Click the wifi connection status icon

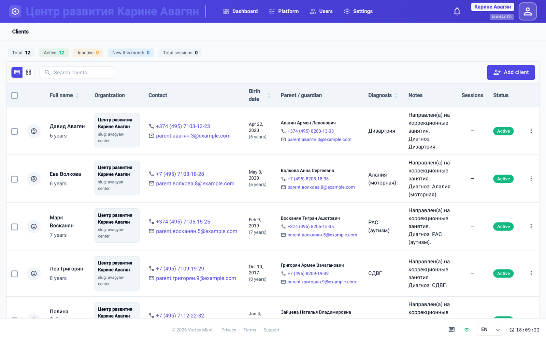[x=467, y=330]
